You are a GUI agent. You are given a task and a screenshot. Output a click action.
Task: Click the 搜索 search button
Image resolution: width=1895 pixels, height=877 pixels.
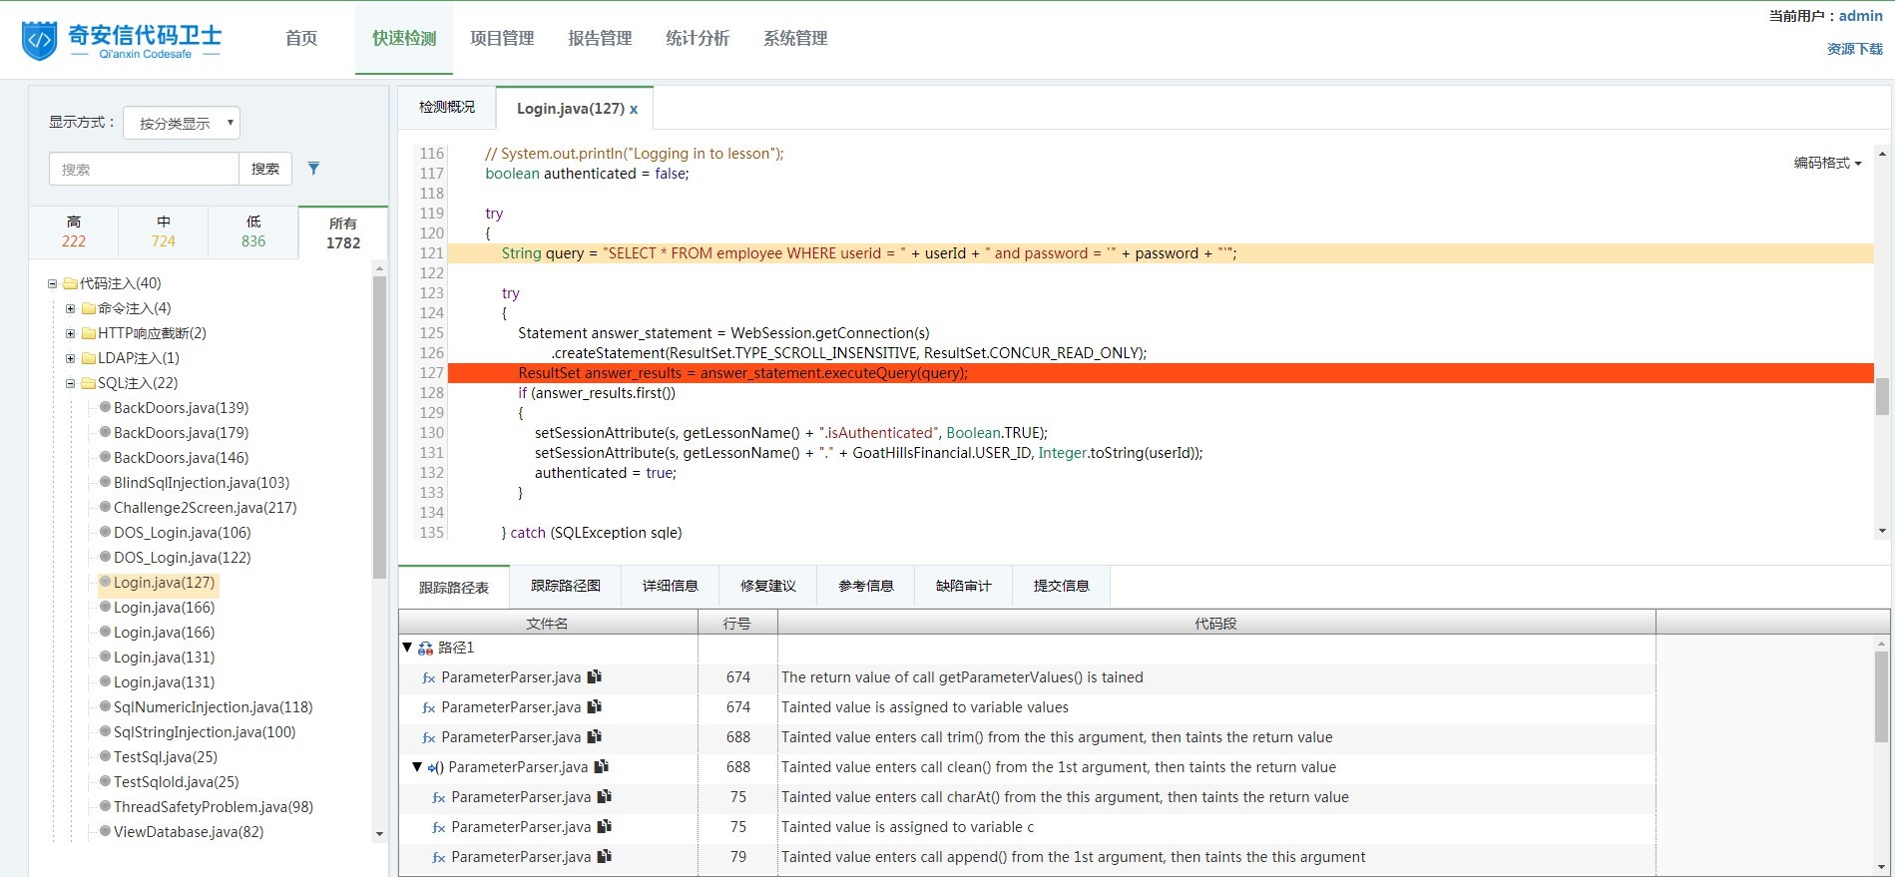click(265, 169)
